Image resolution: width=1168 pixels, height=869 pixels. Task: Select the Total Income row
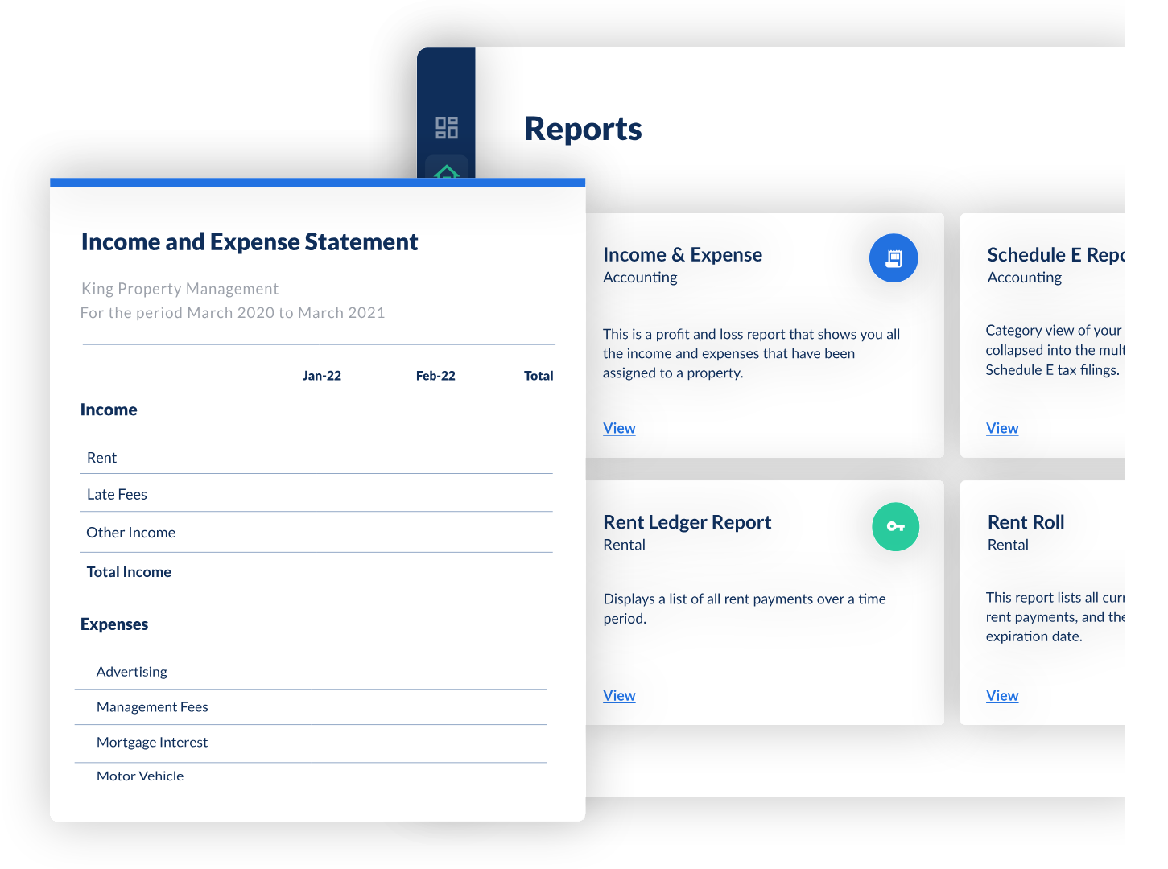pyautogui.click(x=129, y=572)
